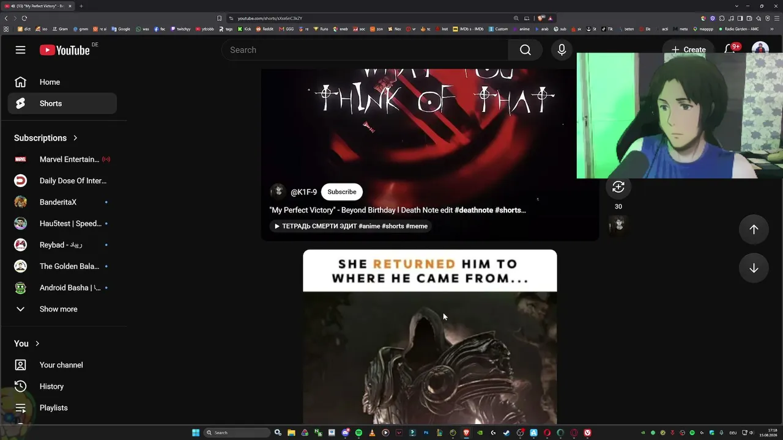The image size is (783, 440).
Task: Play the "She returned him" Short
Action: (x=430, y=337)
